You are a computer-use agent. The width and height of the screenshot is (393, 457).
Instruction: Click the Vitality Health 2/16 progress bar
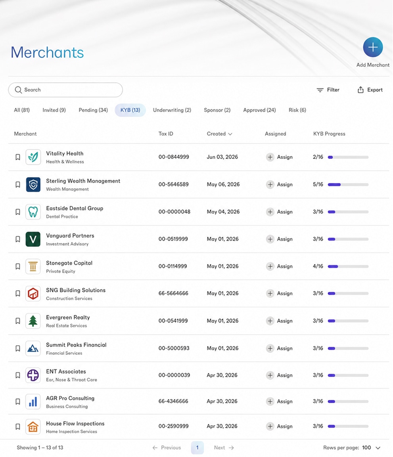pyautogui.click(x=348, y=157)
